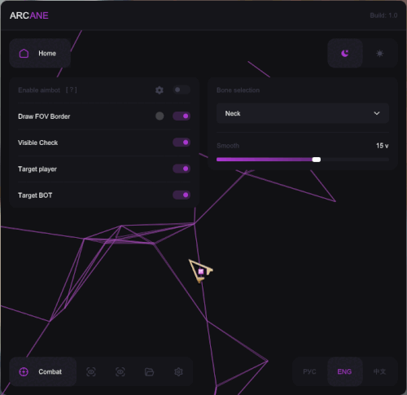Select the РУС language option

309,371
